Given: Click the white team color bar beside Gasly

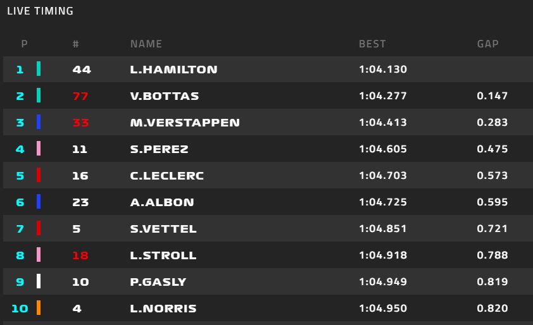Looking at the screenshot, I should (x=39, y=281).
